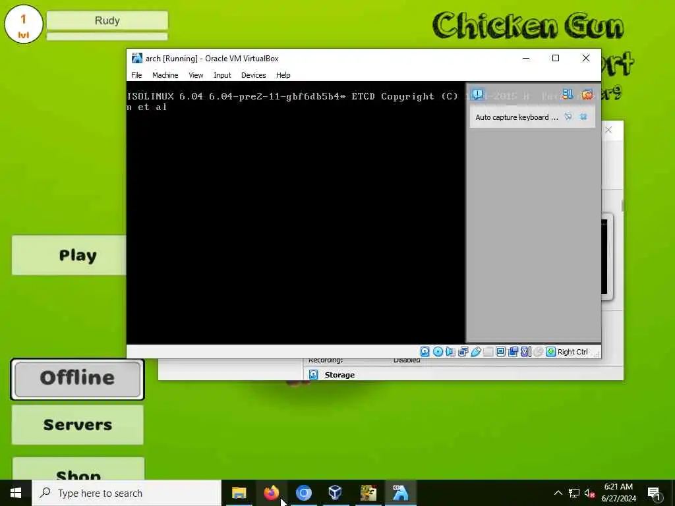This screenshot has height=506, width=675.
Task: Click the muted volume tray icon
Action: 590,493
